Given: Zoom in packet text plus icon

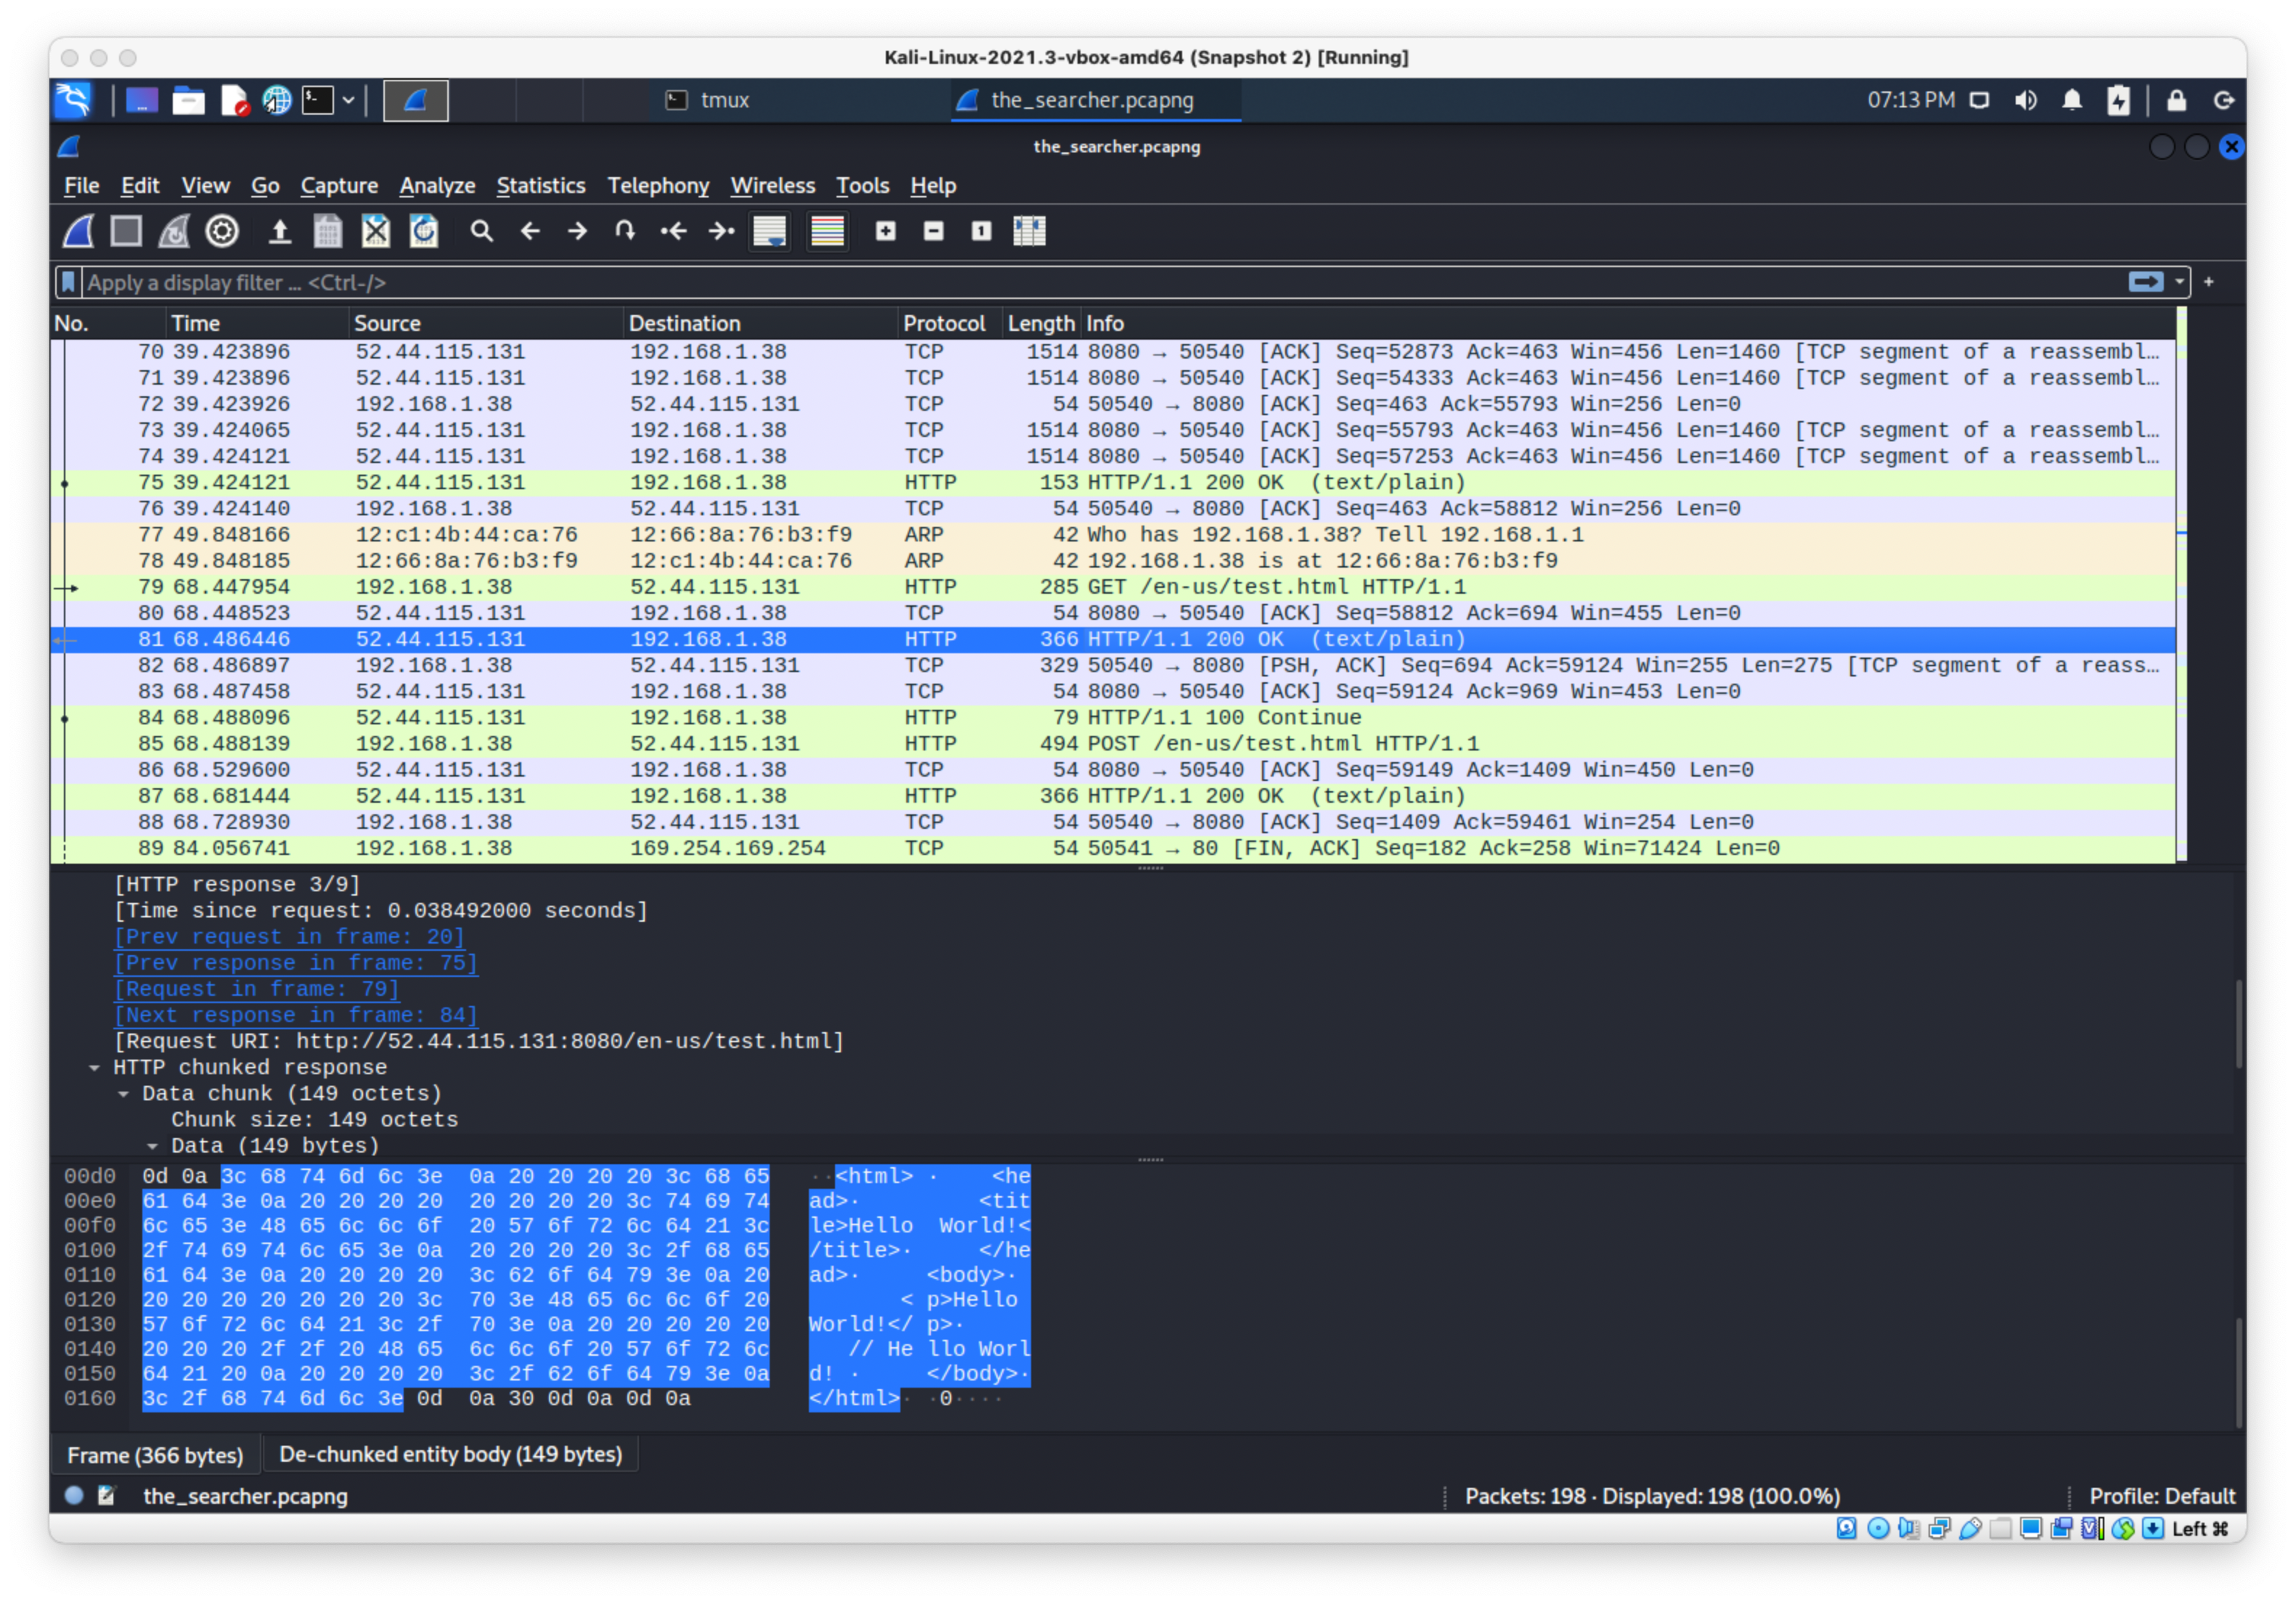Looking at the screenshot, I should click(x=886, y=232).
